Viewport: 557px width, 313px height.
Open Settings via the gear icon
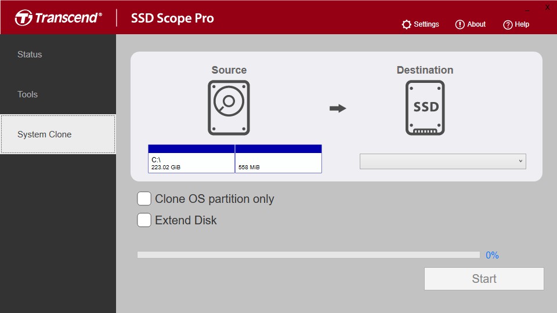(x=406, y=24)
